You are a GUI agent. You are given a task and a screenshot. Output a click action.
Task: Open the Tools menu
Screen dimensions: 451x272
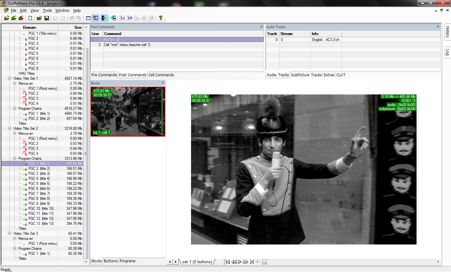click(x=47, y=11)
